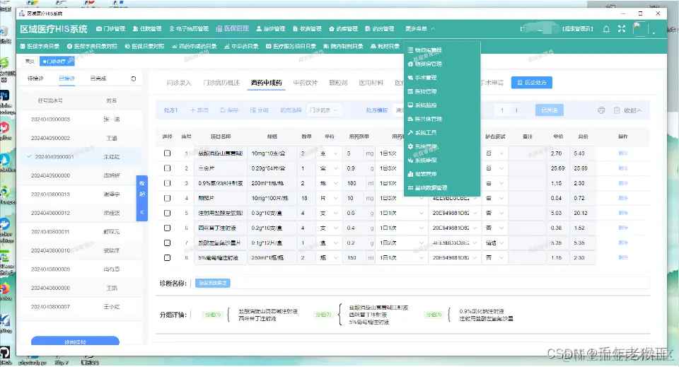The height and width of the screenshot is (367, 679).
Task: Check the checkbox for row 8 5%葡萄糖注射液
Action: pos(167,258)
